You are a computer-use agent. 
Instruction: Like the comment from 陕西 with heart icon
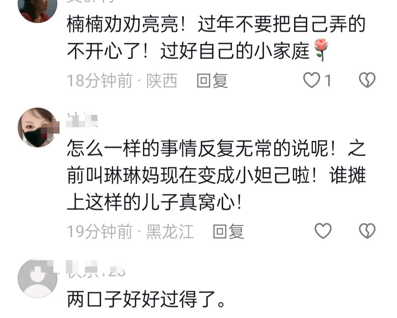(311, 80)
